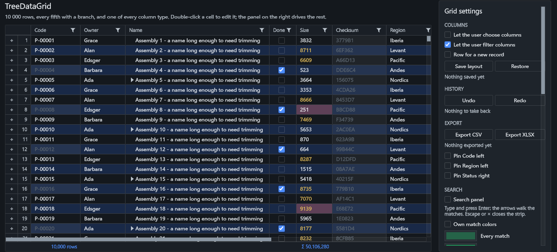Enable the Search panel checkbox
The height and width of the screenshot is (252, 557).
click(448, 199)
